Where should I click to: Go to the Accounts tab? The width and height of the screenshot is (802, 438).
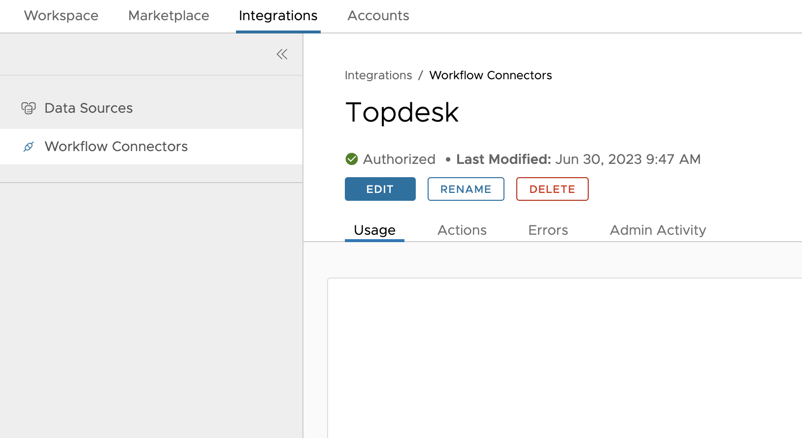pos(378,16)
